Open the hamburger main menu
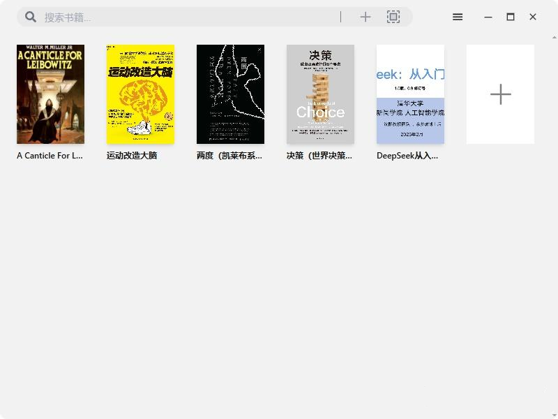The image size is (558, 419). (458, 17)
